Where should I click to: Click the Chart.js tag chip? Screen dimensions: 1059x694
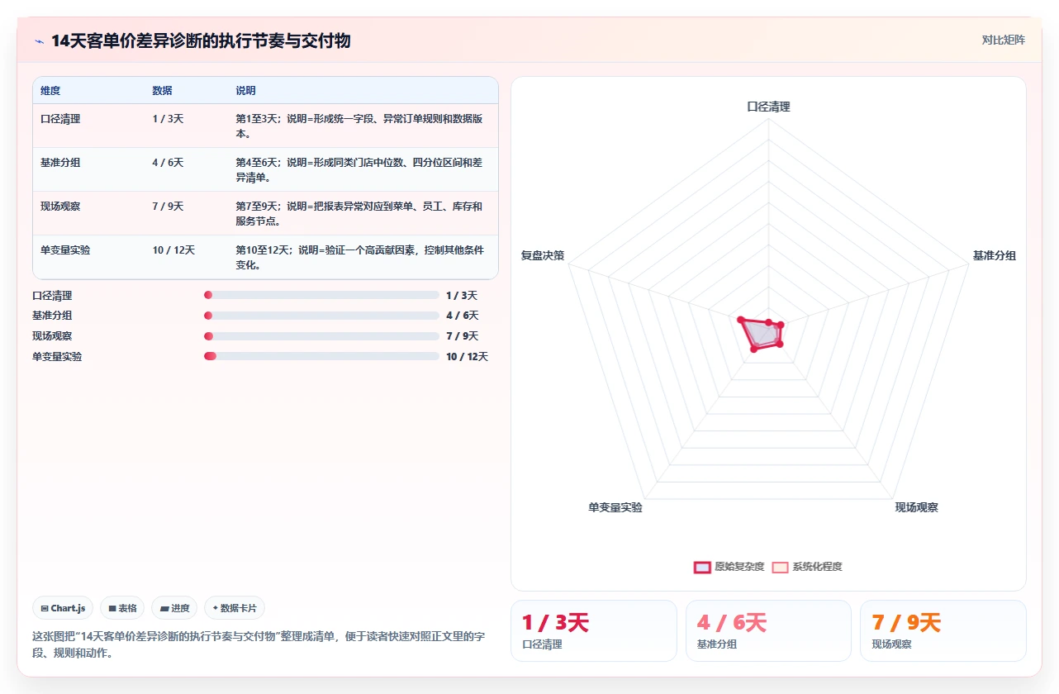coord(64,608)
